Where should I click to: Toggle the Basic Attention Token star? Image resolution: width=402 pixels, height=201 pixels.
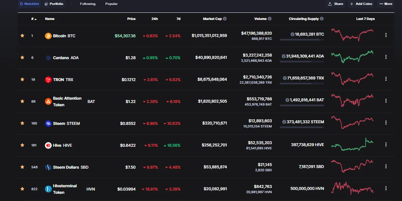point(22,101)
